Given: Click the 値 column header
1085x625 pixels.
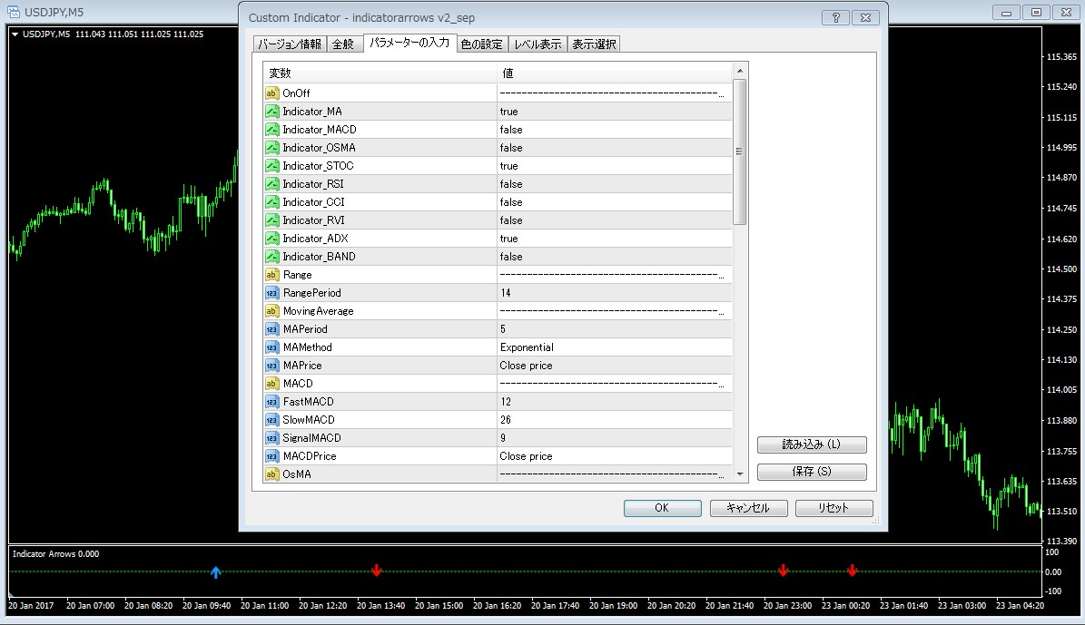Looking at the screenshot, I should (x=615, y=73).
